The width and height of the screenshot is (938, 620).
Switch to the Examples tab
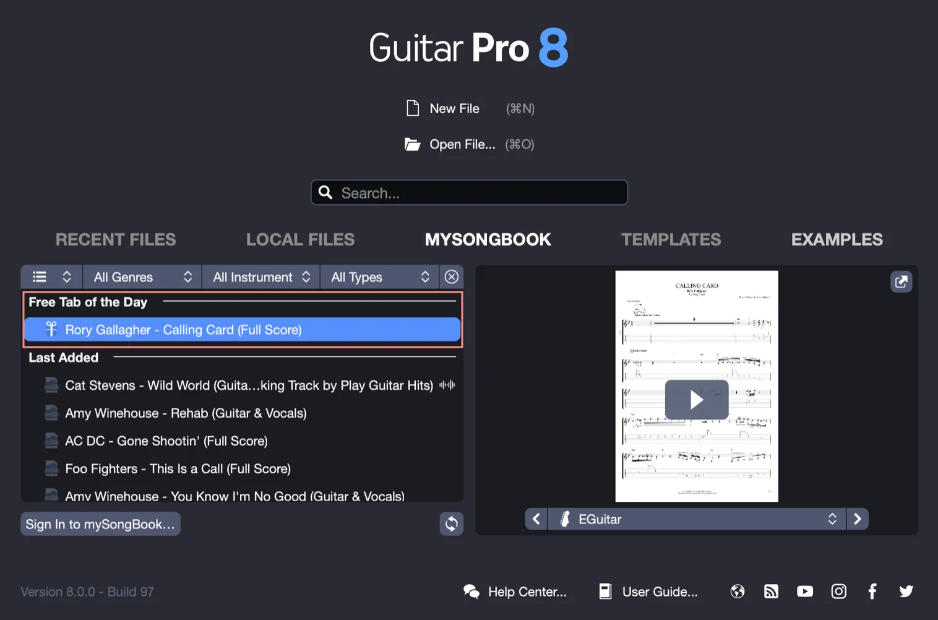[x=837, y=239]
